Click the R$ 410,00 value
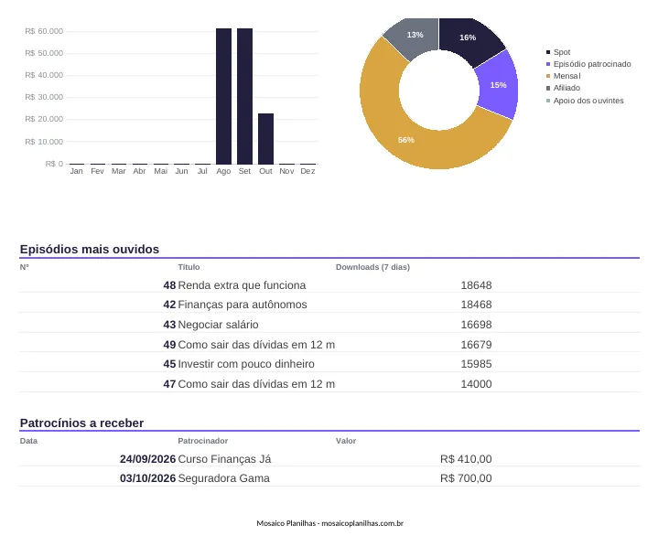This screenshot has height=546, width=658. (x=466, y=459)
